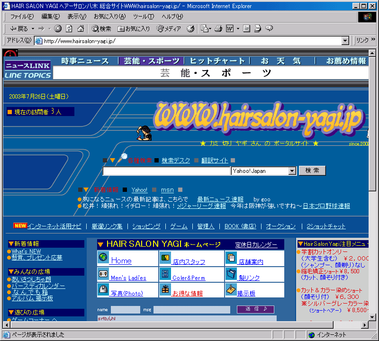
Task: Click the History icon in toolbar
Action: pyautogui.click(x=190, y=28)
